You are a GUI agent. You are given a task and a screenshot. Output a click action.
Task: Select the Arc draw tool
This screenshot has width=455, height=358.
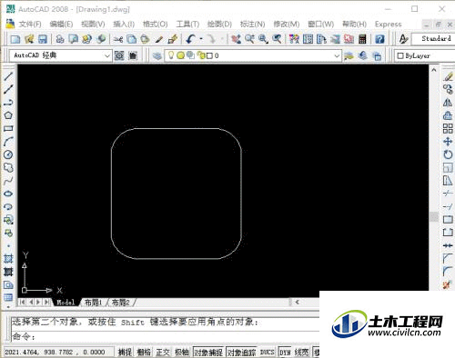tap(8, 142)
